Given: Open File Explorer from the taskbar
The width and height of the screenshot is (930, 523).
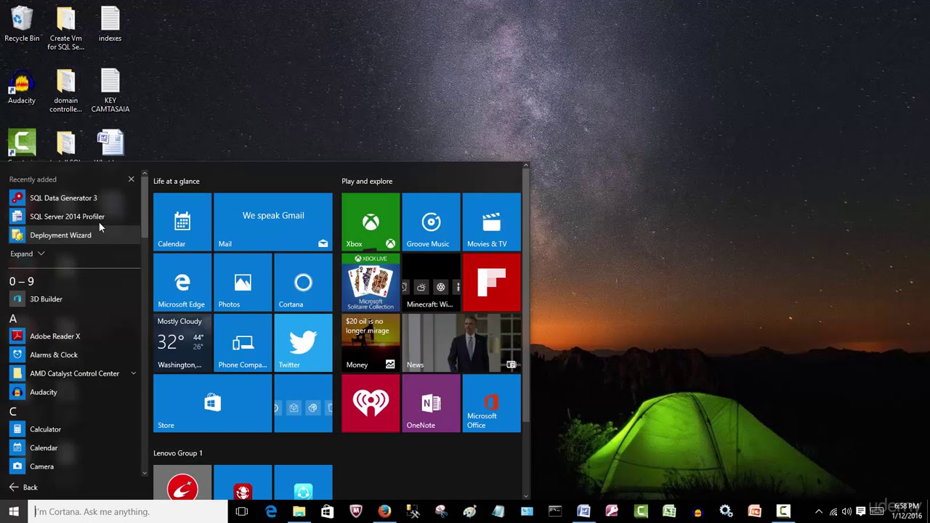Looking at the screenshot, I should [299, 511].
